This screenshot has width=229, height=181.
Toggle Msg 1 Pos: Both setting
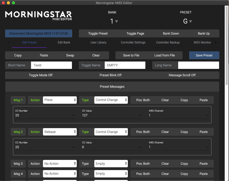click(x=143, y=100)
